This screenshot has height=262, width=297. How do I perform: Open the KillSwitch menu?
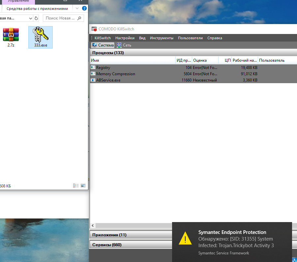pyautogui.click(x=103, y=38)
